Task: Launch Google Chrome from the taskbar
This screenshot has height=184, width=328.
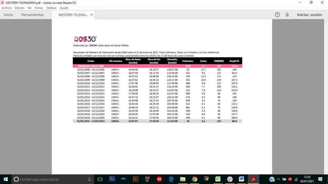Action: [x=194, y=179]
